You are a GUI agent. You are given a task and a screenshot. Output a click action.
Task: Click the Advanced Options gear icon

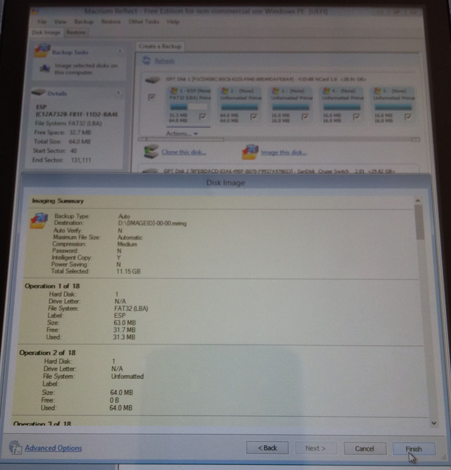(15, 447)
